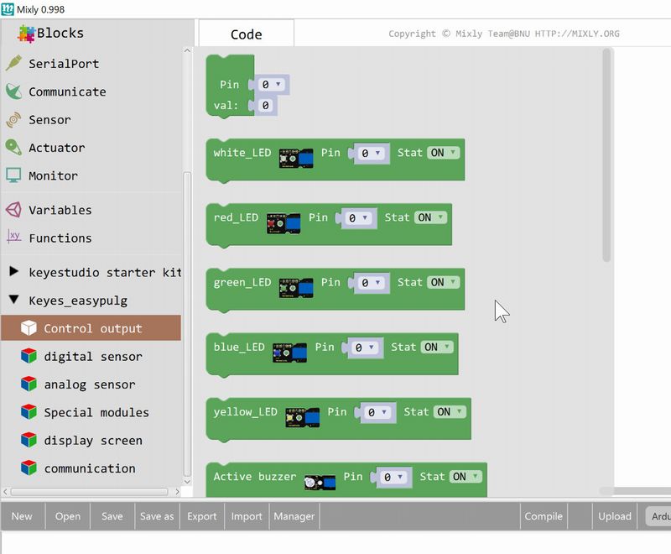
Task: Change Stat ON dropdown on yellow_LED block
Action: click(x=450, y=412)
